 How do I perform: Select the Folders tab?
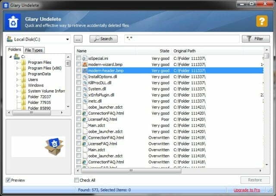coord(15,50)
